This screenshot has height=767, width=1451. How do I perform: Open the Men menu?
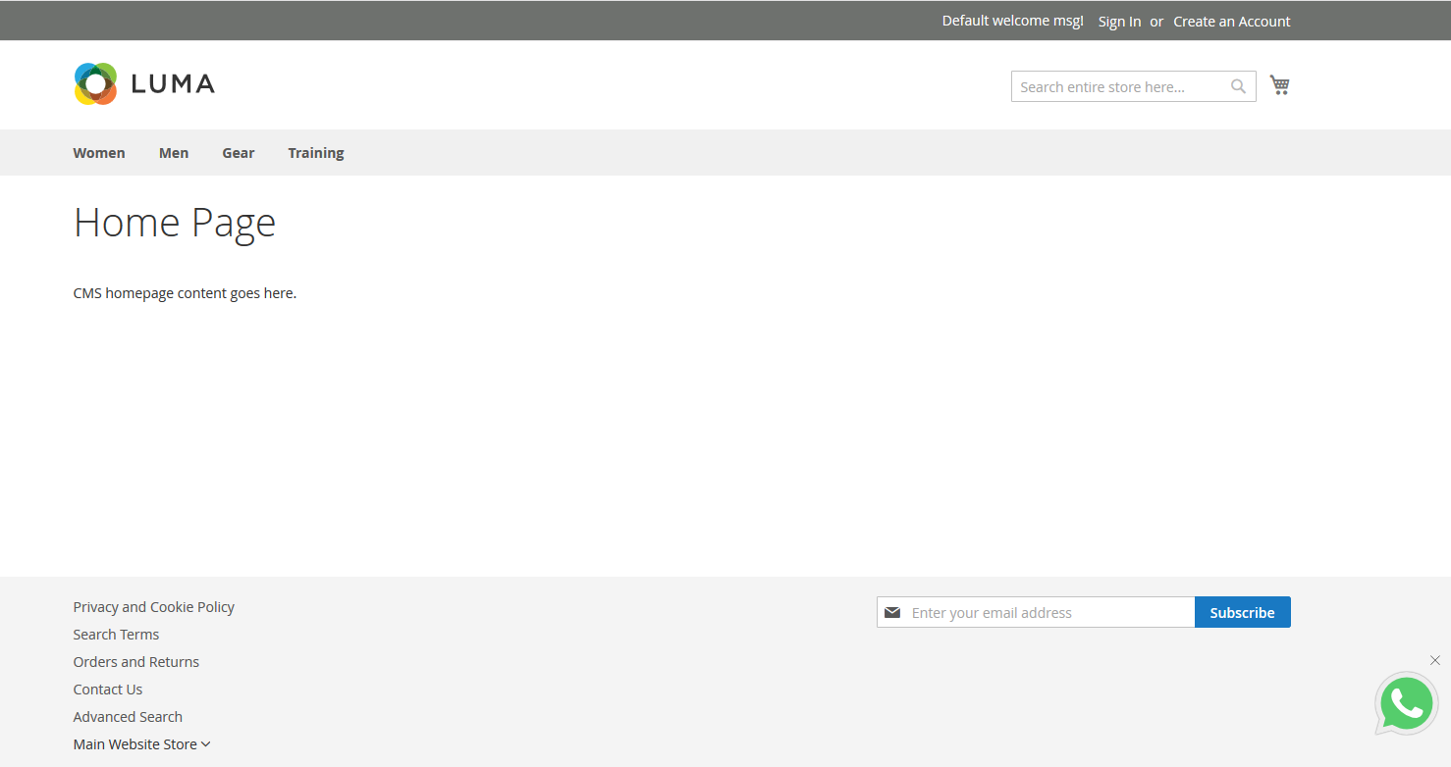(x=174, y=153)
